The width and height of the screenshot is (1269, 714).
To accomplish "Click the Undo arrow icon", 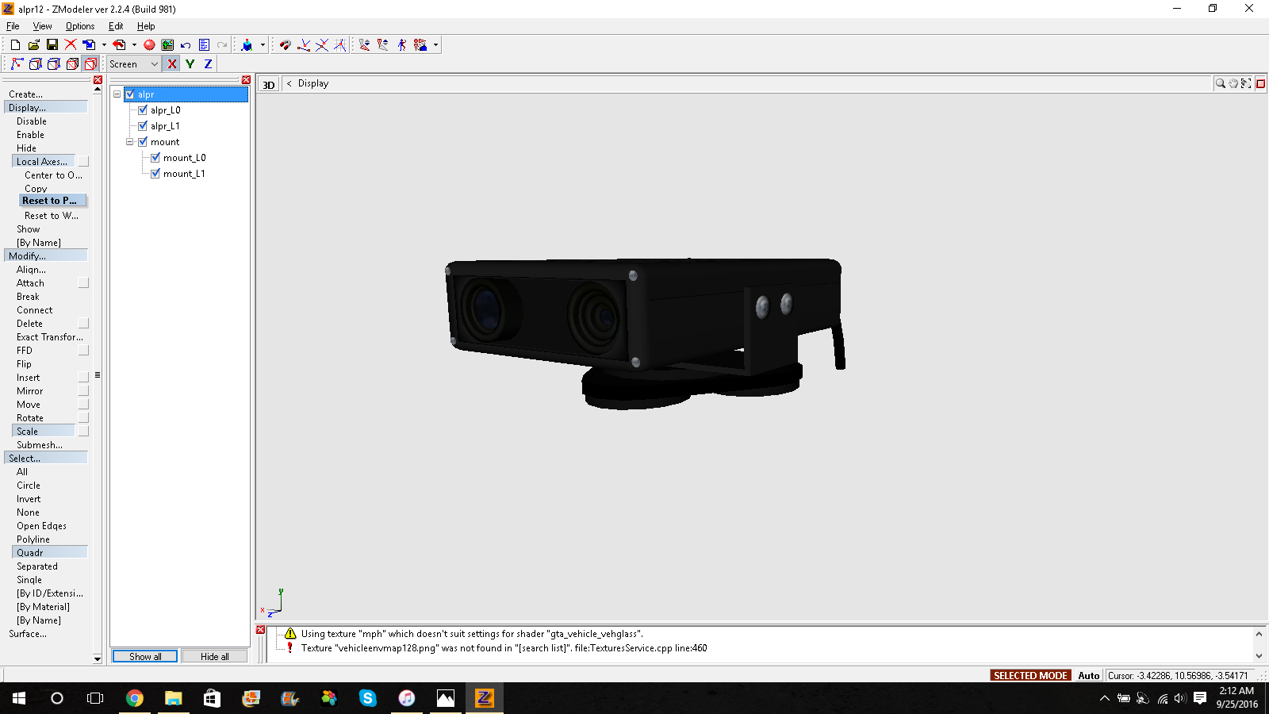I will pyautogui.click(x=186, y=45).
